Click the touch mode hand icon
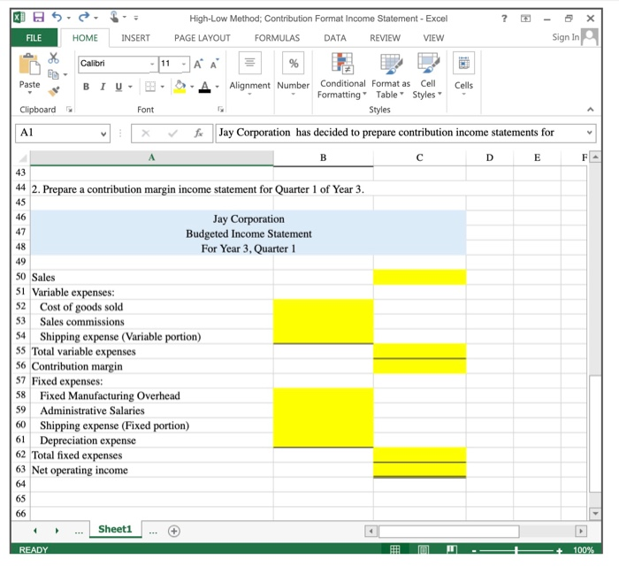 point(114,17)
